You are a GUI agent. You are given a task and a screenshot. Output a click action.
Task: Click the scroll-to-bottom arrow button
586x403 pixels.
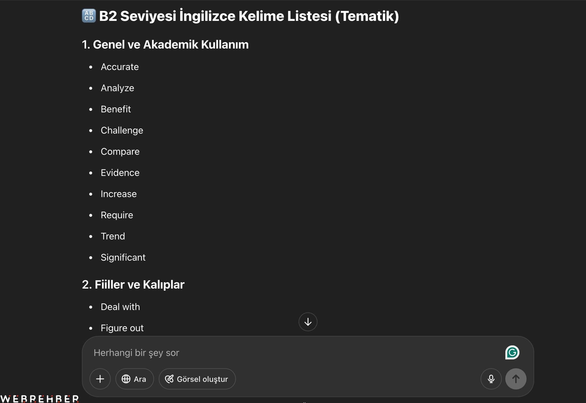[308, 322]
